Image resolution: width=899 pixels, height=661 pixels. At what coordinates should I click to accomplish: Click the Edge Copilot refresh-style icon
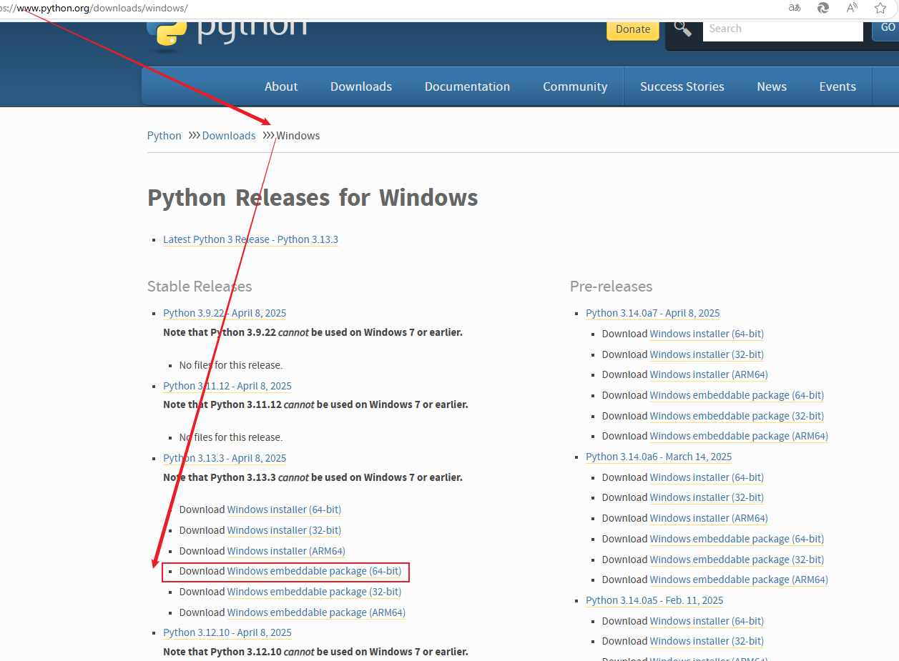pos(823,8)
